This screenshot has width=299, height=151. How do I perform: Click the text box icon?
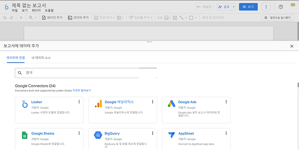click(x=175, y=18)
